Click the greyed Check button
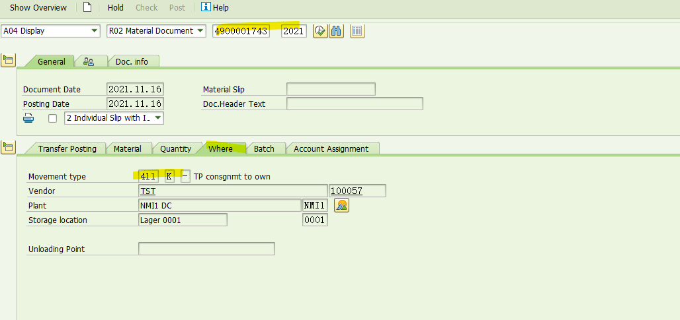 point(147,7)
